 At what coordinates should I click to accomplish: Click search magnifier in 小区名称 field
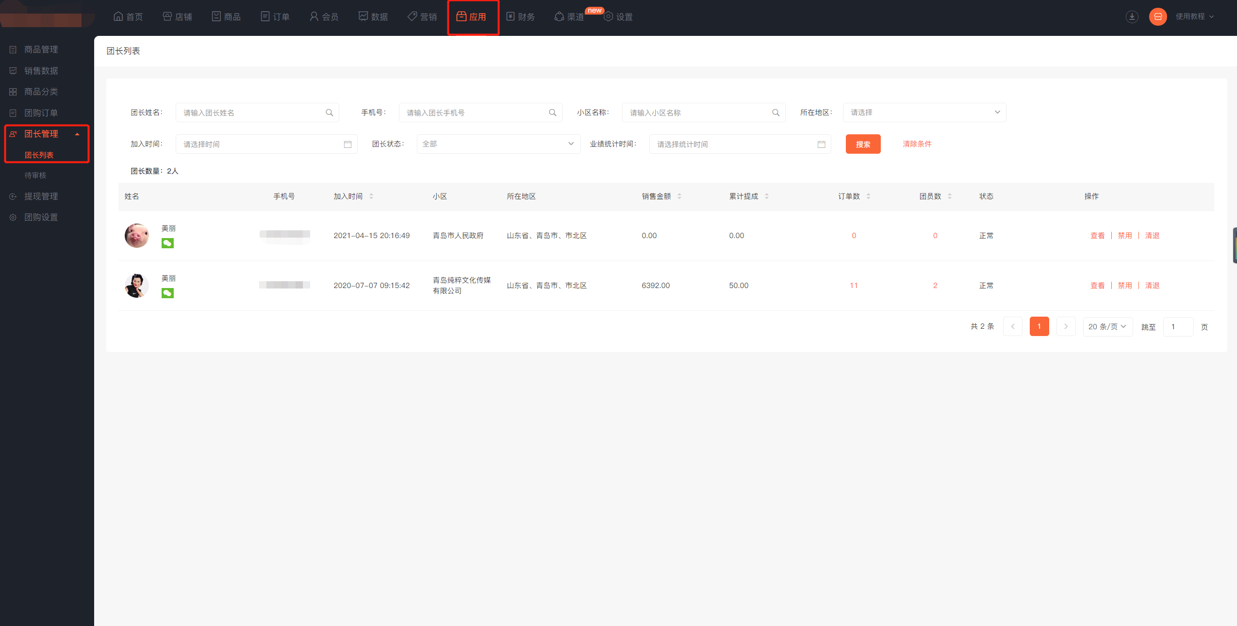coord(775,112)
